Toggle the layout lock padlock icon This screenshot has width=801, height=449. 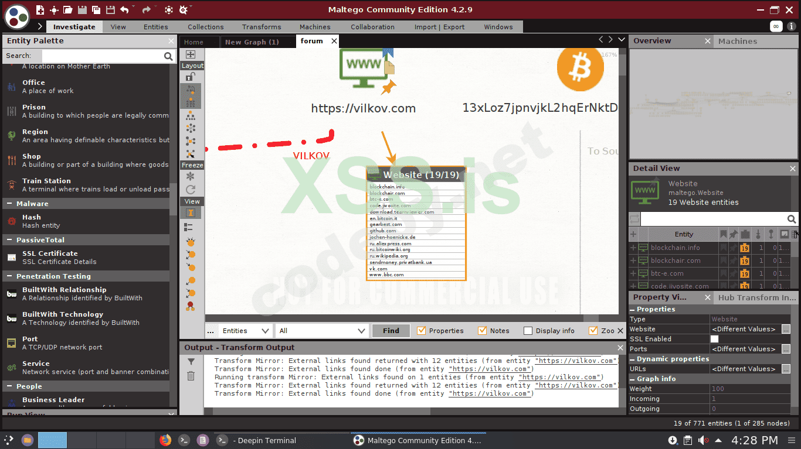point(191,77)
